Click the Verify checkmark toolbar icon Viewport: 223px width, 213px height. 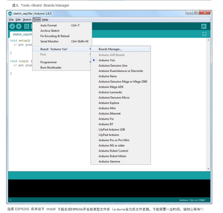[12, 26]
